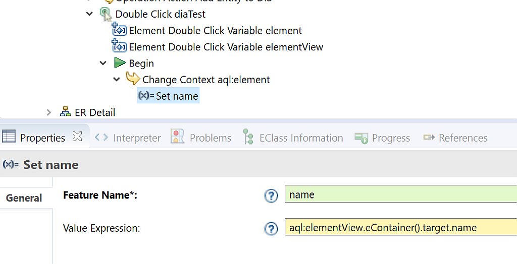Click the Feature Name help question mark
This screenshot has width=517, height=264.
tap(271, 195)
